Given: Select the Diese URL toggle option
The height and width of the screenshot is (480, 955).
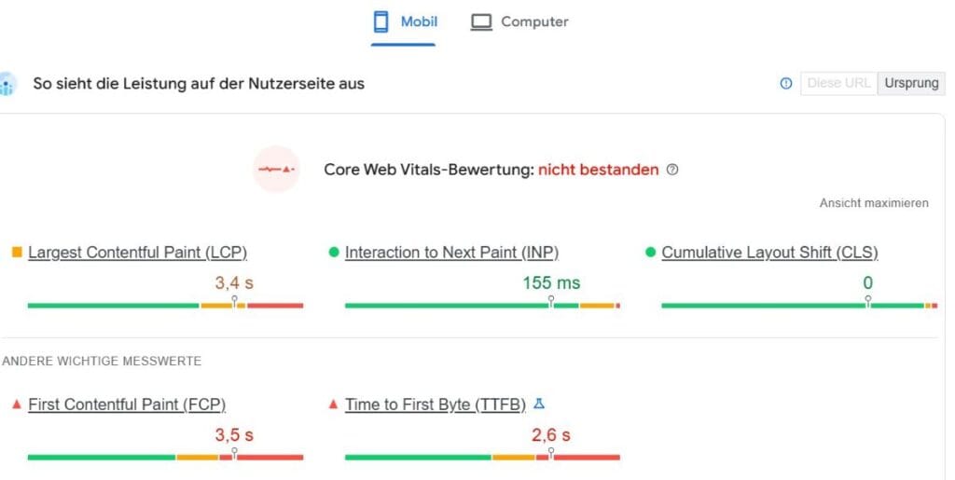Looking at the screenshot, I should [838, 83].
